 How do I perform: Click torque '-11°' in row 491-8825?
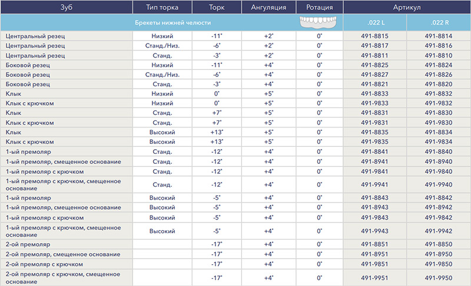click(x=217, y=65)
